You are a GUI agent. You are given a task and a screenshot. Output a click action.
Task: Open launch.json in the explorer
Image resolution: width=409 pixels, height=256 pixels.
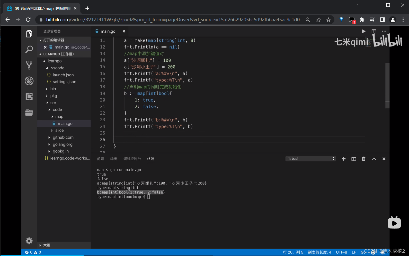63,75
